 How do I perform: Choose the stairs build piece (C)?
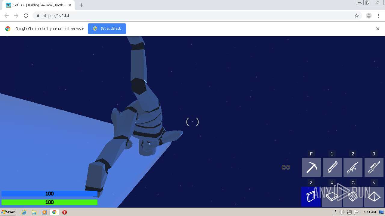click(x=353, y=197)
